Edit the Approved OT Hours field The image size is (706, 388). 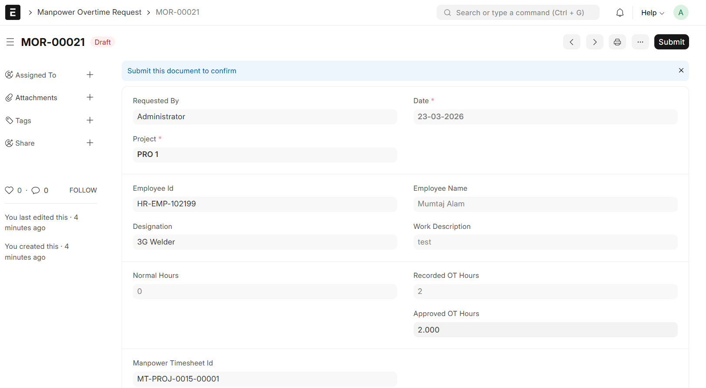tap(545, 330)
